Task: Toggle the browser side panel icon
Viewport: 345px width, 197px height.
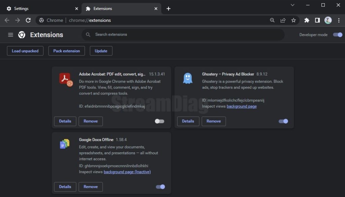Action: click(317, 20)
